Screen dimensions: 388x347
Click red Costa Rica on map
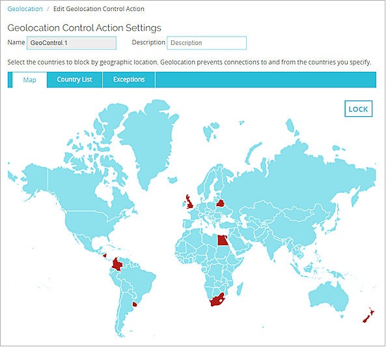tap(105, 255)
